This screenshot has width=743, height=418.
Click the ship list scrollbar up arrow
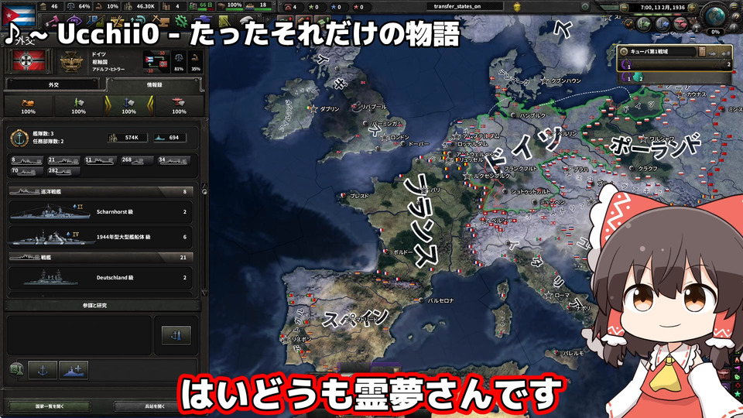[x=204, y=185]
